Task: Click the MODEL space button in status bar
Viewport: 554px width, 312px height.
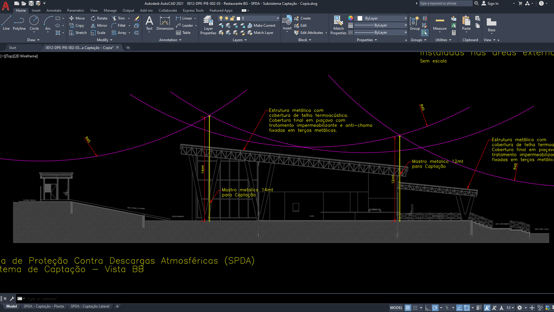Action: 396,308
